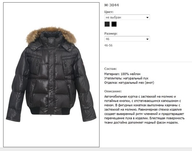Click the Утеплитель: натуральный пух line
The image size is (192, 151).
[126, 78]
